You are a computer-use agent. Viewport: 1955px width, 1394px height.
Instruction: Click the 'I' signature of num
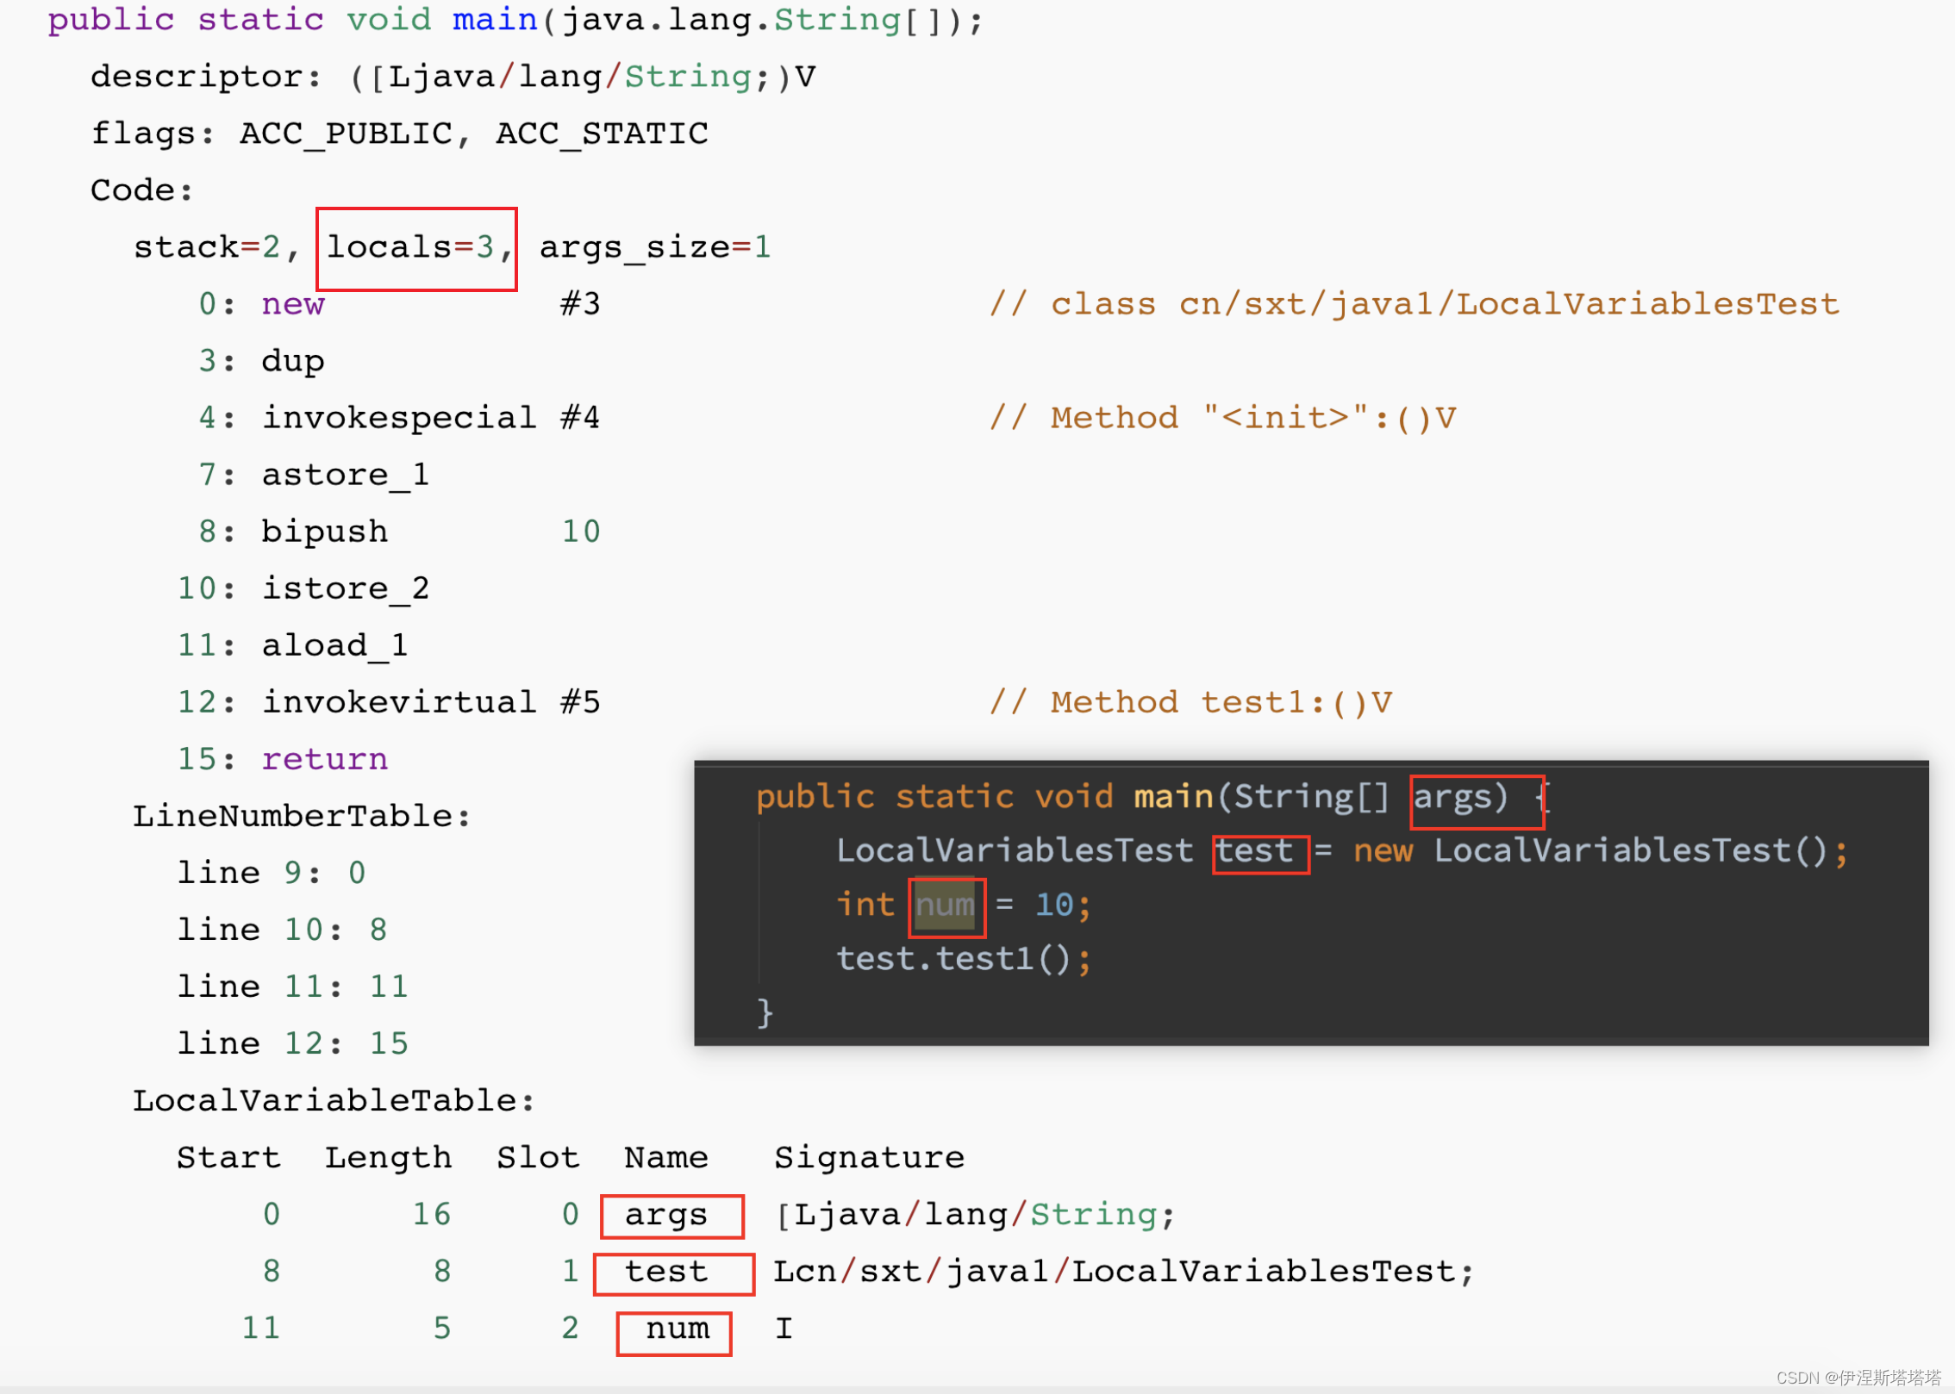784,1329
